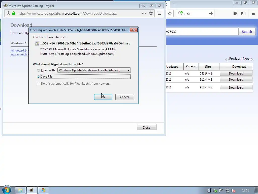The width and height of the screenshot is (258, 194).
Task: Open page actions three-dot menu in popup
Action: pyautogui.click(x=144, y=13)
